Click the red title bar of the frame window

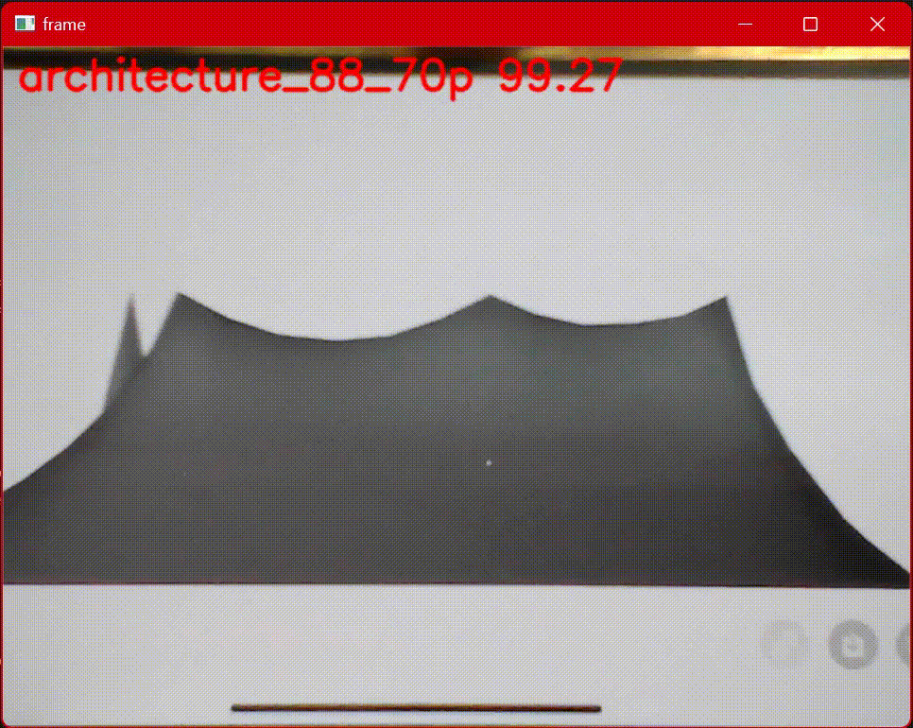[425, 25]
